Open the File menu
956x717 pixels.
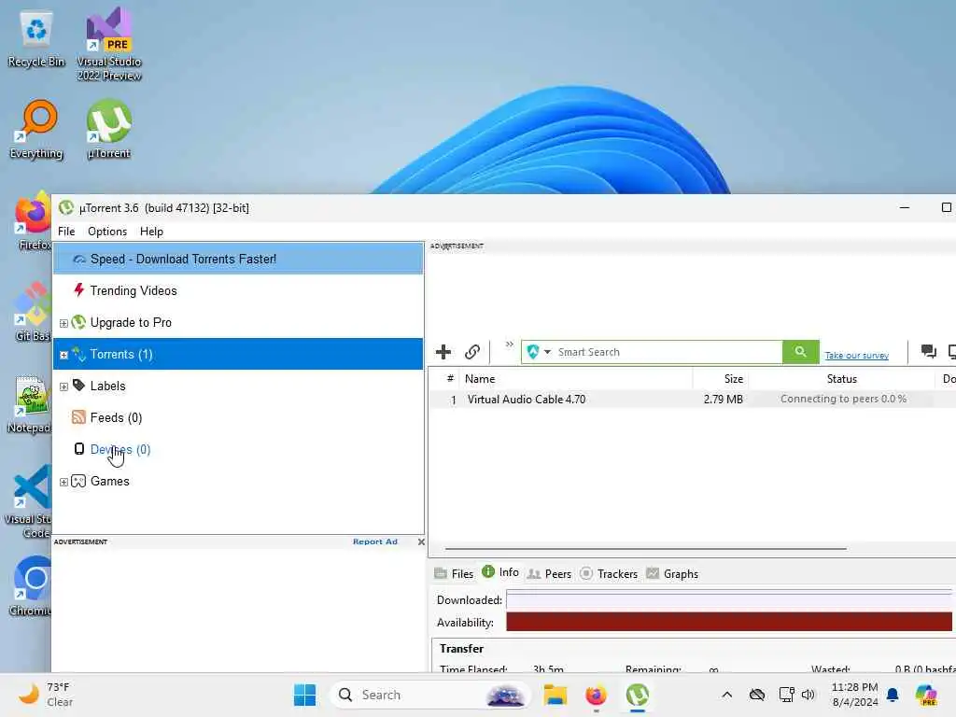click(66, 232)
